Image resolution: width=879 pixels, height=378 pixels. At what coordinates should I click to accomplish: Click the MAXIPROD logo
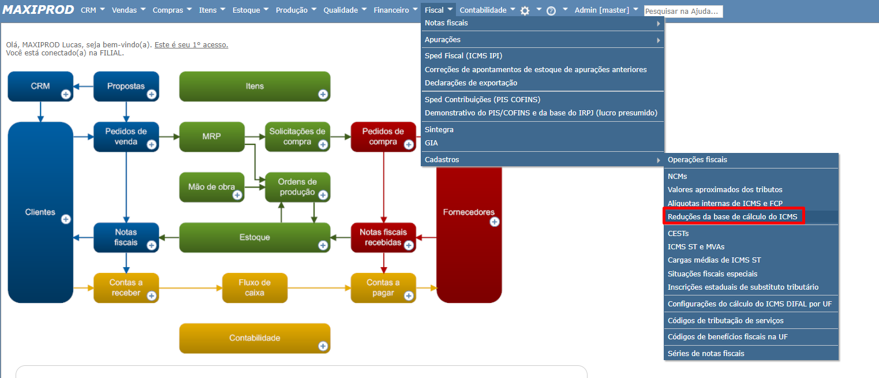click(x=39, y=10)
